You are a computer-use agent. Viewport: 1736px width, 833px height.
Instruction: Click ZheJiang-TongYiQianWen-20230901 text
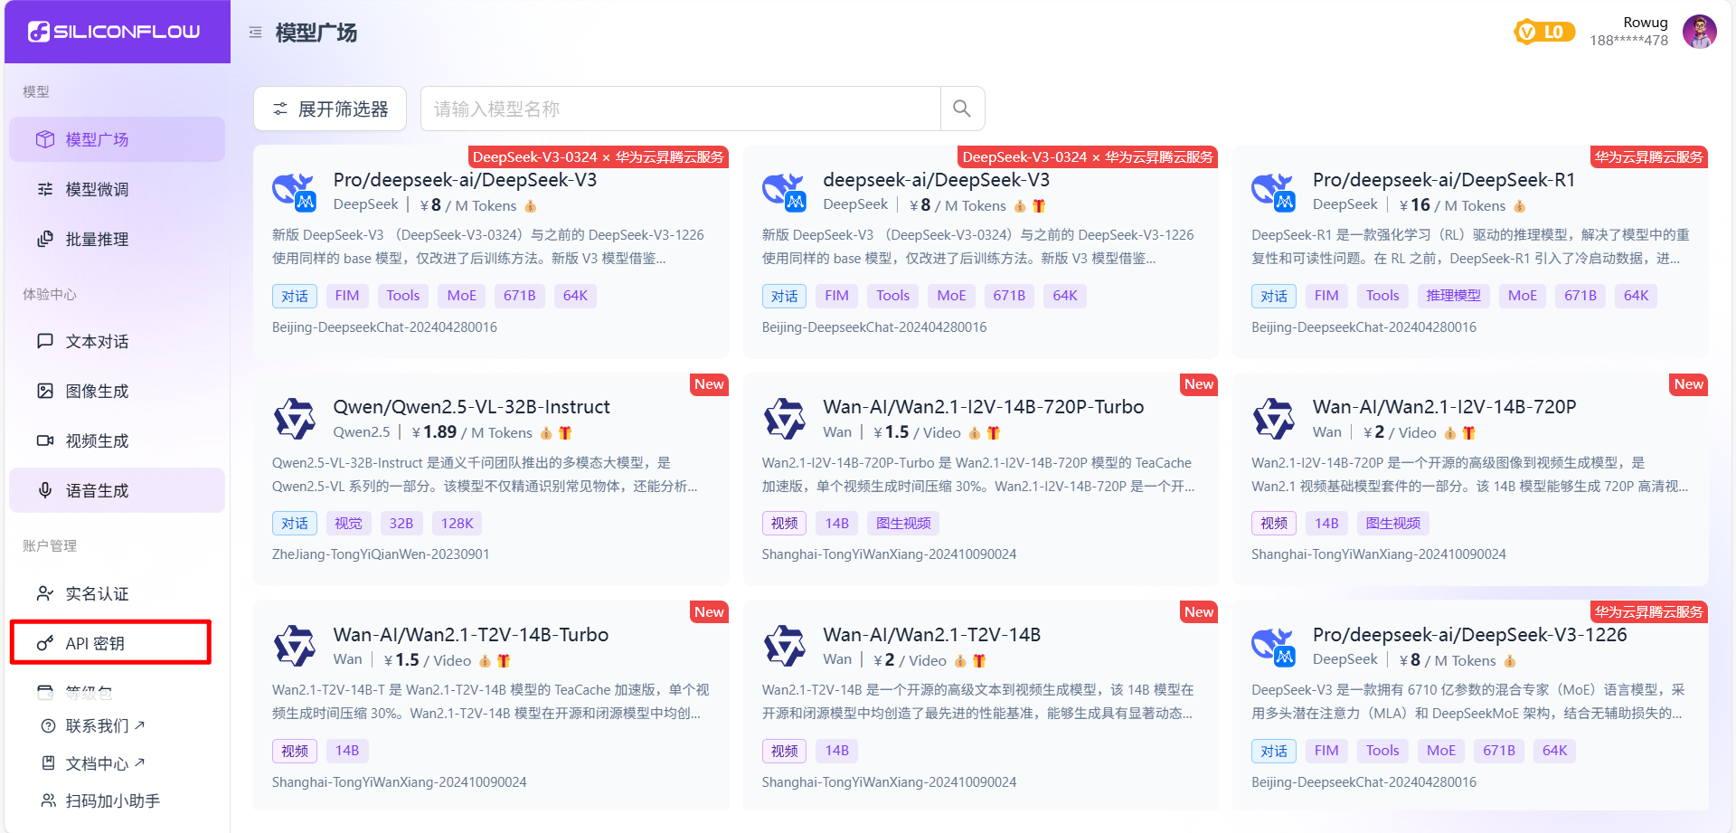pyautogui.click(x=381, y=554)
